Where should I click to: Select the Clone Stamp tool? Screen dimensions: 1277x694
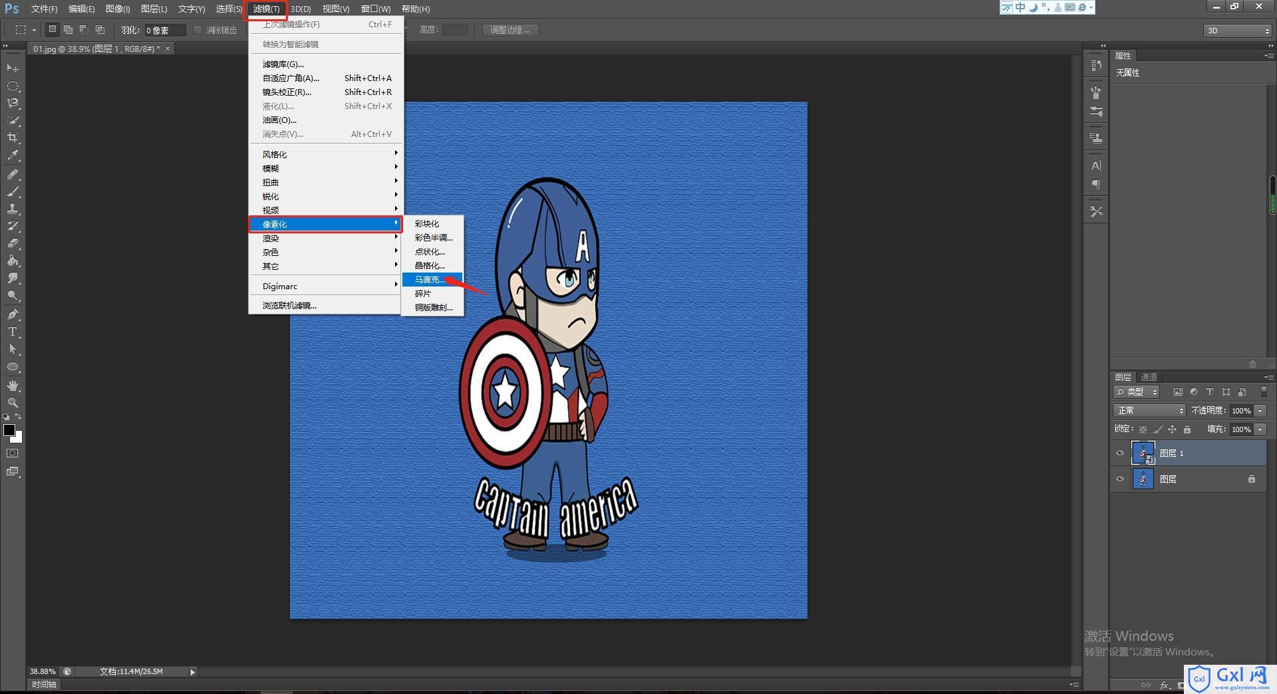point(13,209)
